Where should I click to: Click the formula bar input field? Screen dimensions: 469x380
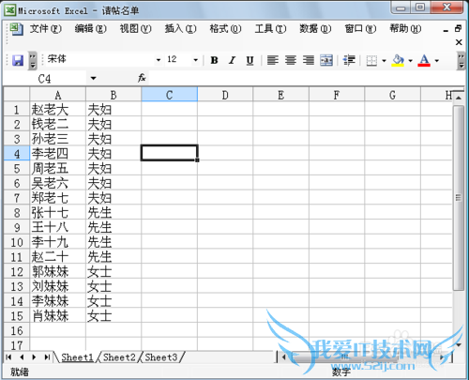tap(307, 78)
